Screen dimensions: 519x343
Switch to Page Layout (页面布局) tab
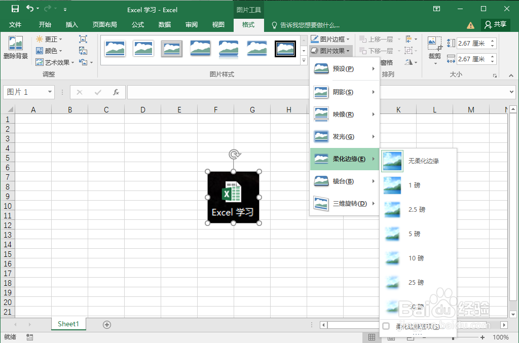104,25
